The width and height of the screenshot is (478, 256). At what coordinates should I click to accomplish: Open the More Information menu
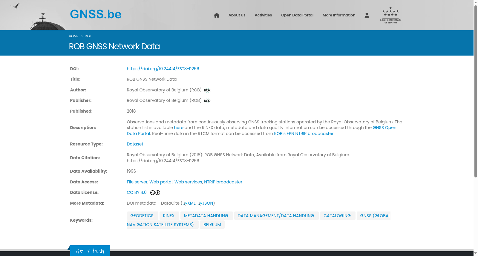(339, 15)
